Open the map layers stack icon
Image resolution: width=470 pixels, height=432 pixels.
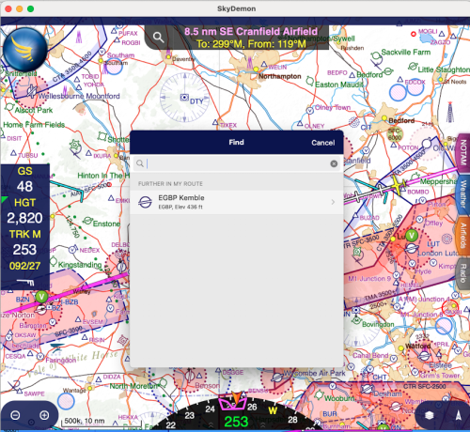[430, 415]
